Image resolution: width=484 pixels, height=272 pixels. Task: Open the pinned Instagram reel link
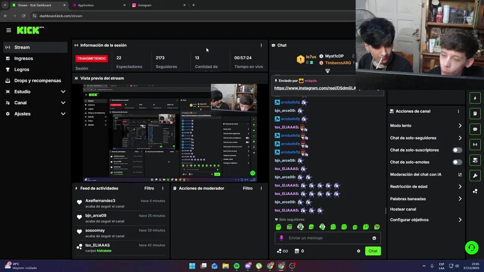pyautogui.click(x=315, y=88)
